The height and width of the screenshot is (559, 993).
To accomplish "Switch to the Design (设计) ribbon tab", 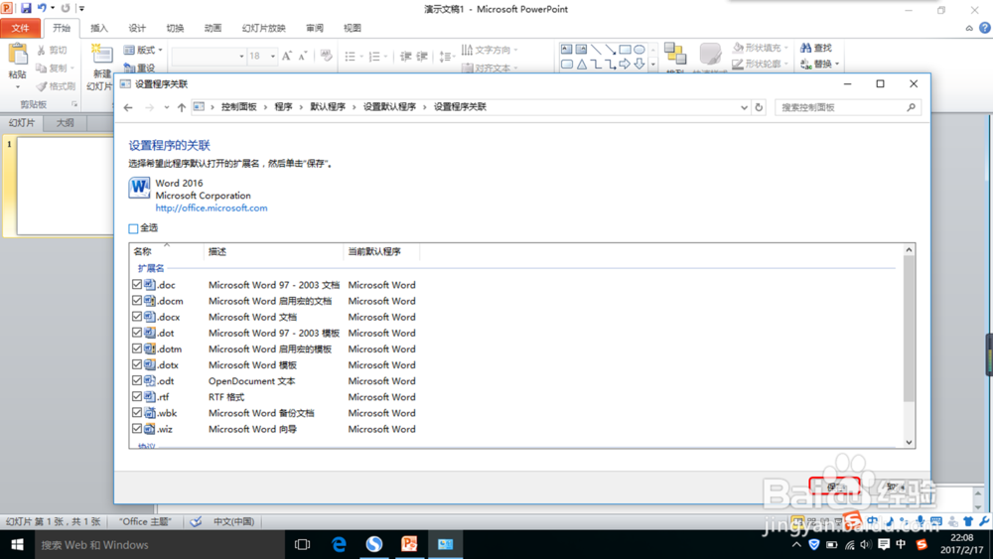I will click(137, 28).
